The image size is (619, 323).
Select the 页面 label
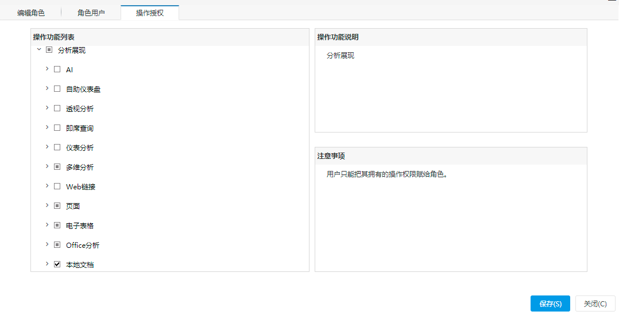click(x=73, y=206)
